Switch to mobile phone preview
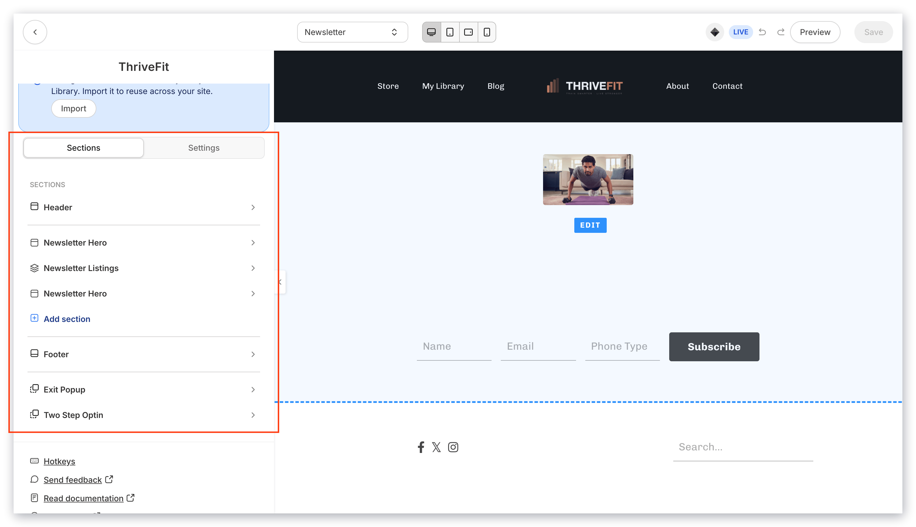 click(x=487, y=32)
